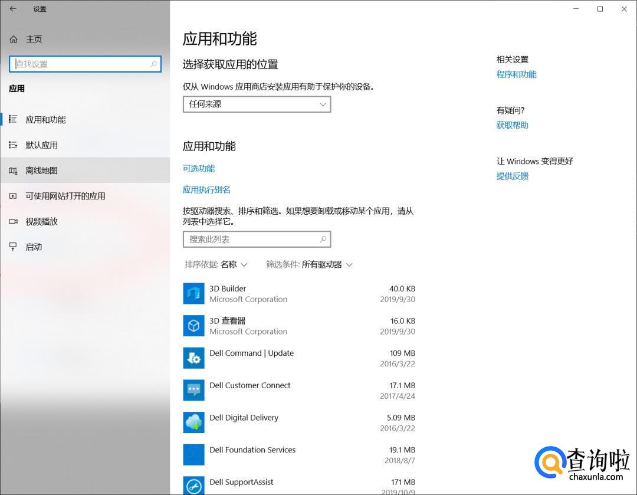The height and width of the screenshot is (495, 637).
Task: Click the Dell Foundation Services icon
Action: click(x=193, y=454)
